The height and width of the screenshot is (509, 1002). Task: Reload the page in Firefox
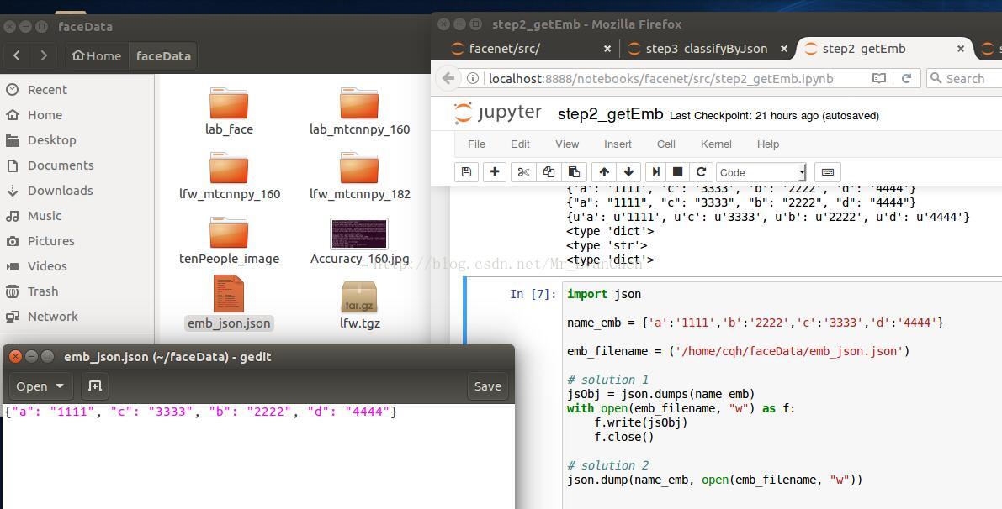pos(906,78)
